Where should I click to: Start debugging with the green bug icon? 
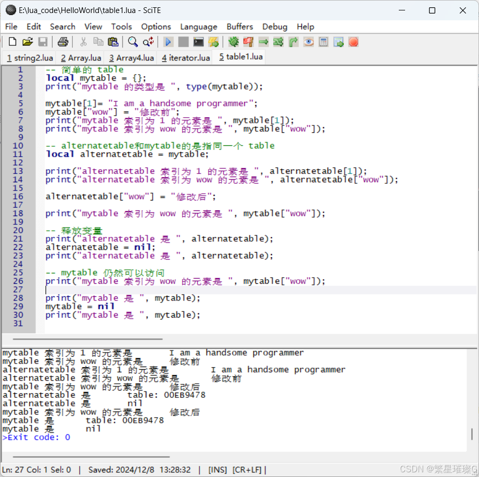click(x=233, y=42)
